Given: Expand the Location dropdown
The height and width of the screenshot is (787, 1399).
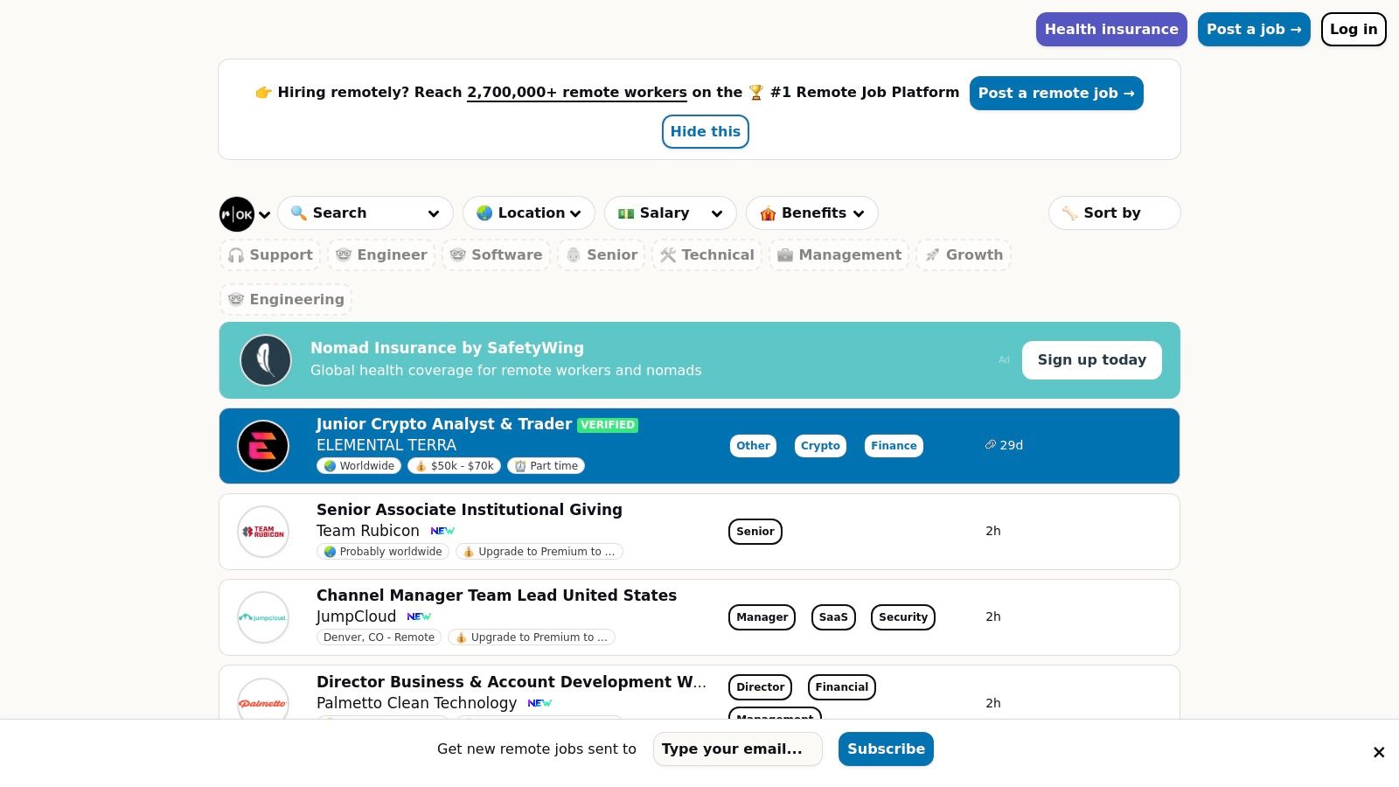Looking at the screenshot, I should pyautogui.click(x=529, y=213).
